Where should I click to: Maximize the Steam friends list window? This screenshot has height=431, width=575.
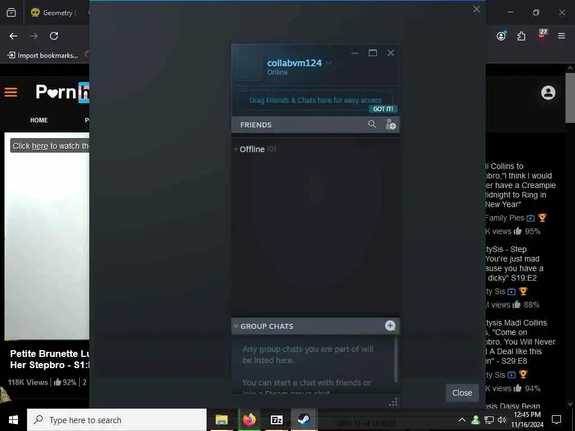click(373, 53)
